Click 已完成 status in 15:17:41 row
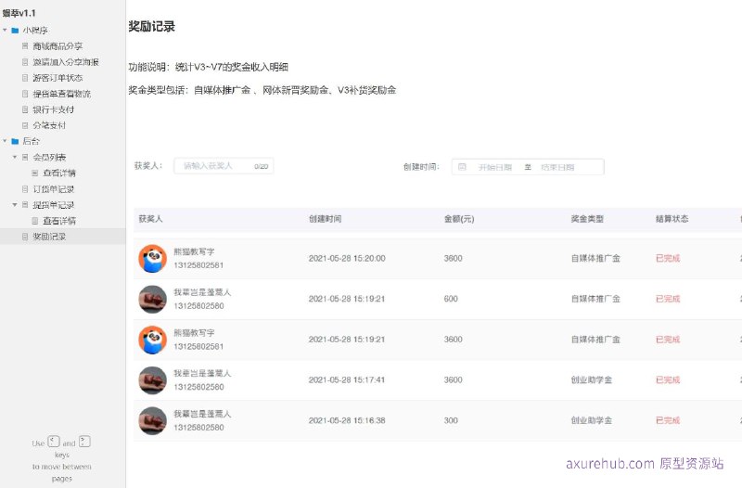The height and width of the screenshot is (488, 742). pyautogui.click(x=668, y=380)
